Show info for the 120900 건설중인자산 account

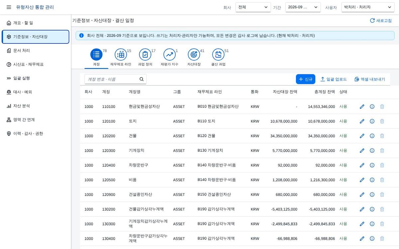(x=372, y=195)
